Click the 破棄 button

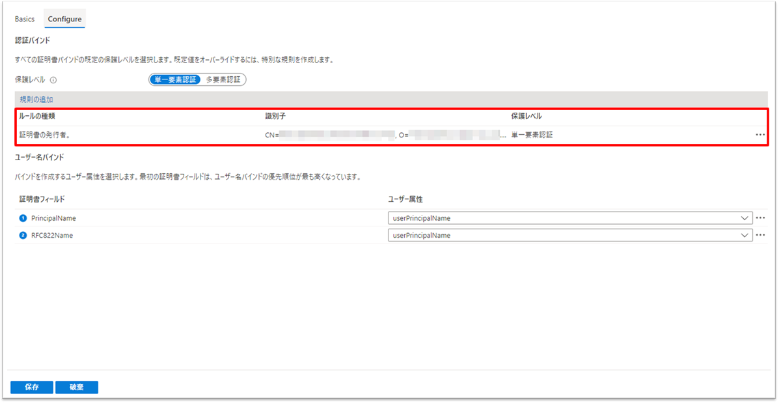(x=77, y=387)
